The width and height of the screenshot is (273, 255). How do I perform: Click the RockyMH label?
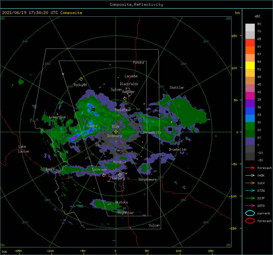click(x=80, y=85)
